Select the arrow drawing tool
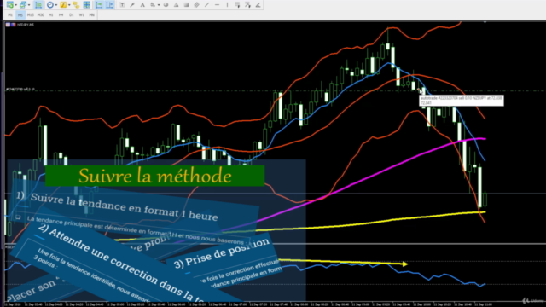Image resolution: width=546 pixels, height=307 pixels. pyautogui.click(x=132, y=5)
